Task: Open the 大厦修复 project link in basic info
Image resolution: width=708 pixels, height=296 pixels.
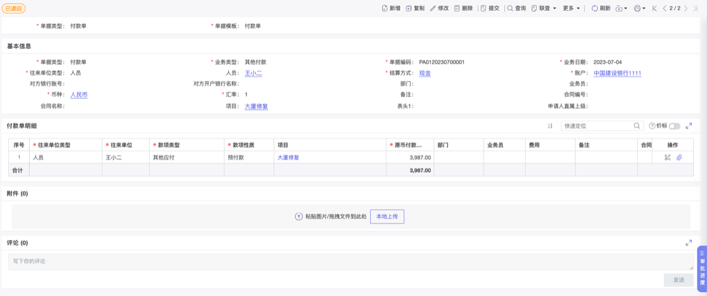Action: pyautogui.click(x=256, y=107)
